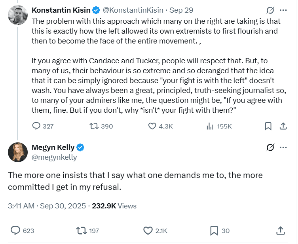Viewport: 298px width, 244px height.
Task: Open Grok icon on Megyn Kelly's post
Action: (x=271, y=148)
